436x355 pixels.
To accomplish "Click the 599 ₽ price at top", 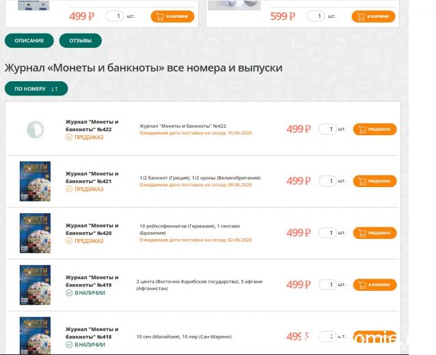I will 283,16.
